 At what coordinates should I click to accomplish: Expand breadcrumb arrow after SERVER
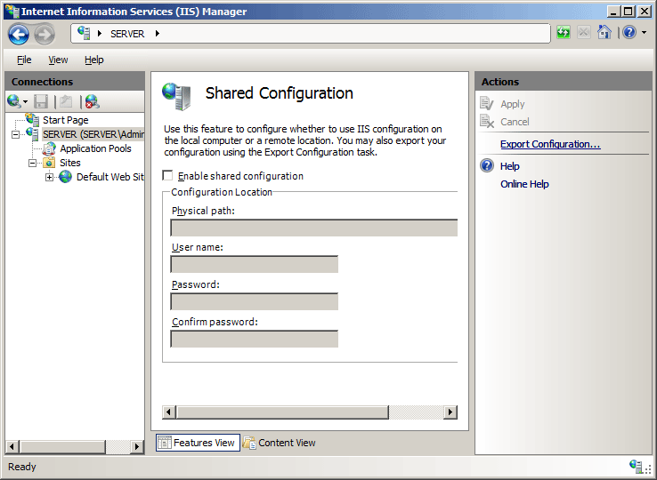(x=158, y=34)
